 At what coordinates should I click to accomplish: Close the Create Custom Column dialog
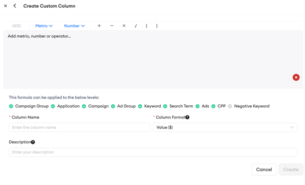pyautogui.click(x=5, y=6)
